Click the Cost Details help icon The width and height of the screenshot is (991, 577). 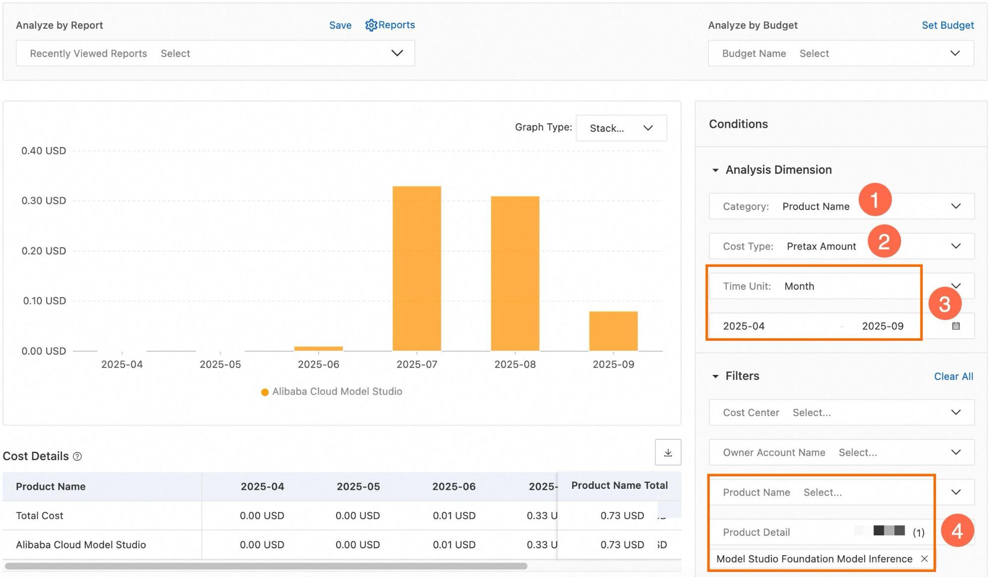point(77,456)
